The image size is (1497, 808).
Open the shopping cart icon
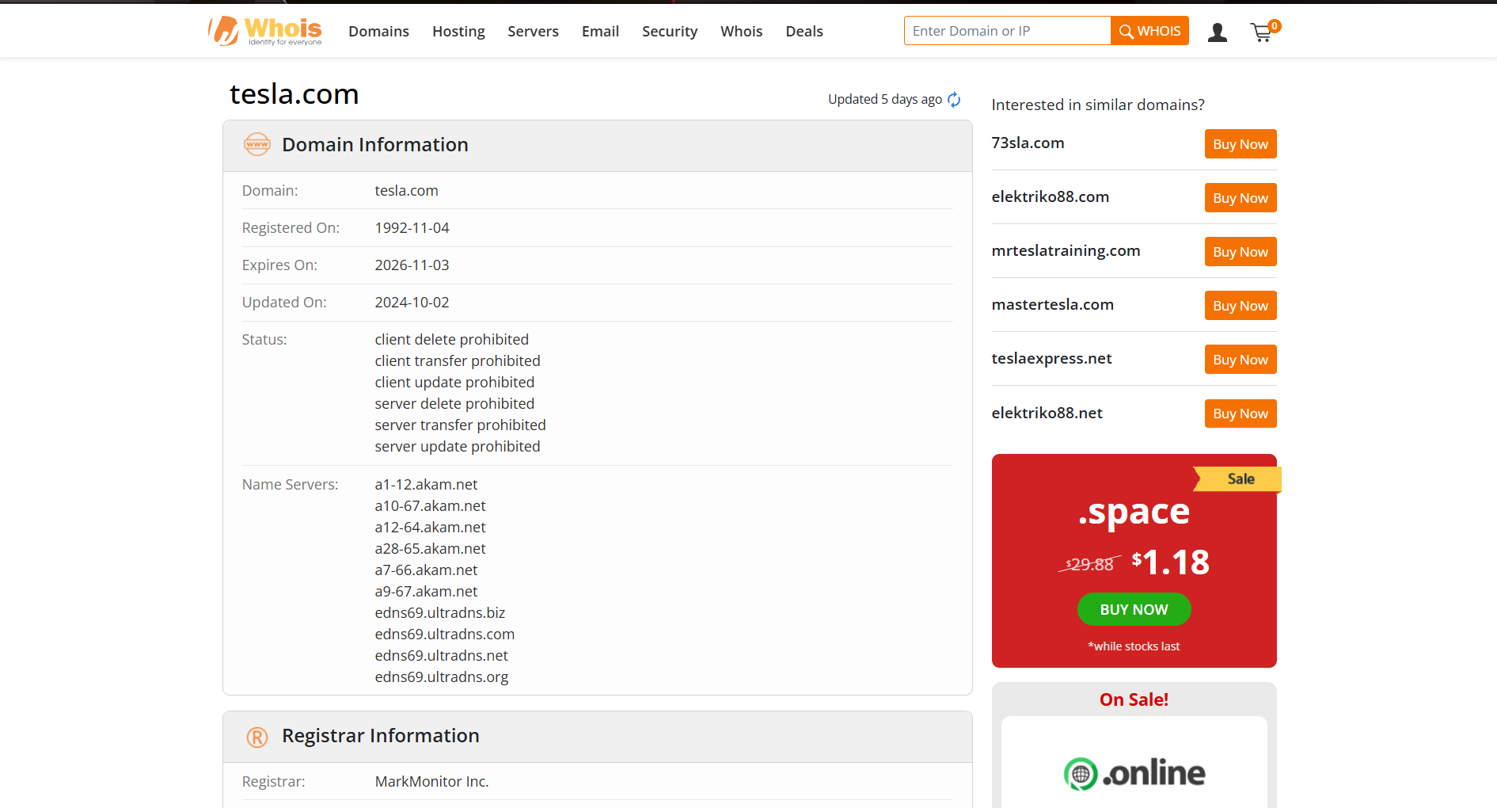point(1262,32)
